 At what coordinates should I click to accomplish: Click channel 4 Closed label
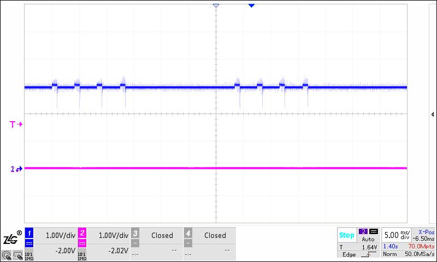point(215,236)
